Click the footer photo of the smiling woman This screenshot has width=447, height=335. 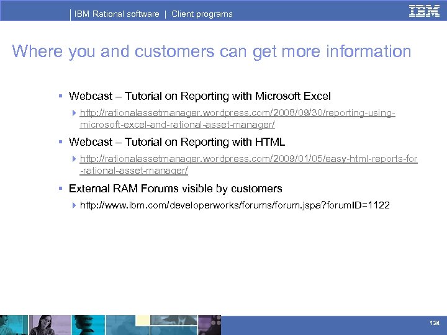(x=50, y=325)
